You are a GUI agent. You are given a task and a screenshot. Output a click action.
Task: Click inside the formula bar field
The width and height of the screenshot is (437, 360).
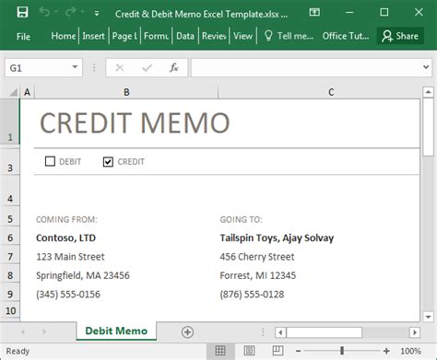coord(306,67)
